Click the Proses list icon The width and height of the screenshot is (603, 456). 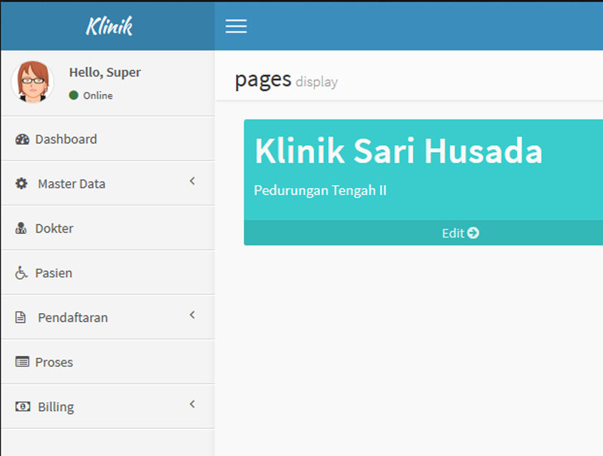click(x=23, y=362)
